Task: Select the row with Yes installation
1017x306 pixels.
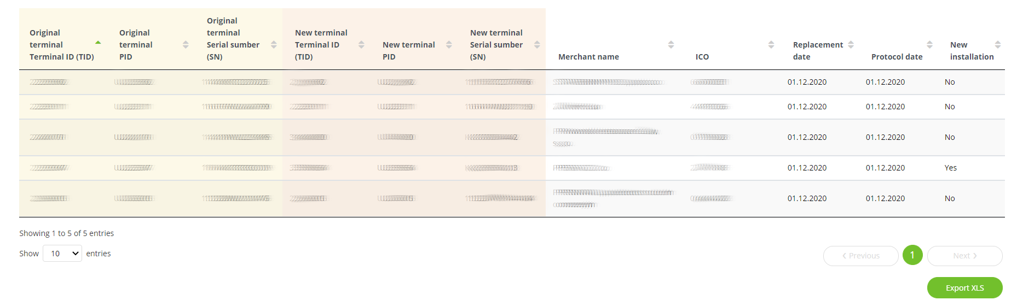Action: click(x=512, y=168)
